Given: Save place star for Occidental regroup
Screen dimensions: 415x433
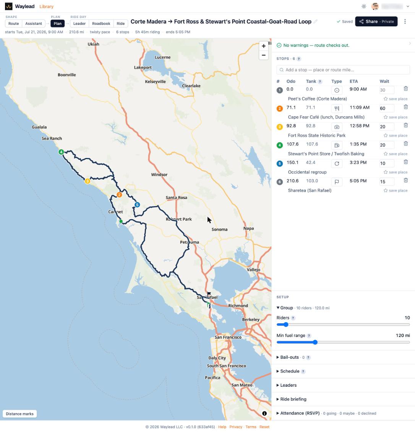Looking at the screenshot, I should pos(396,172).
